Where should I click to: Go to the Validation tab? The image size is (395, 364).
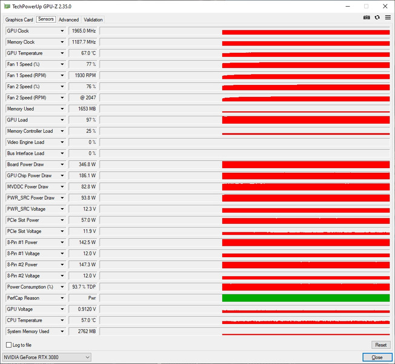coord(93,19)
